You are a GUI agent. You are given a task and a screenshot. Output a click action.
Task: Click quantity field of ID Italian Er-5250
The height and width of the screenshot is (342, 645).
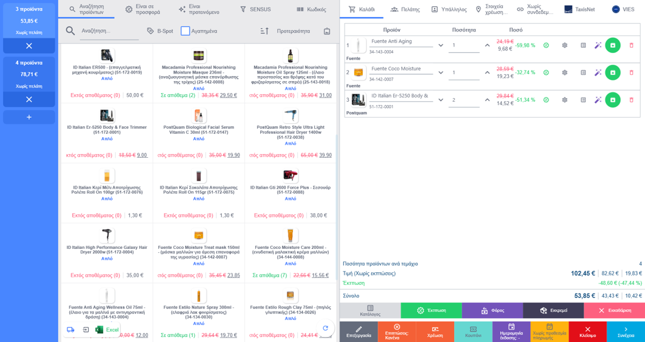[464, 100]
